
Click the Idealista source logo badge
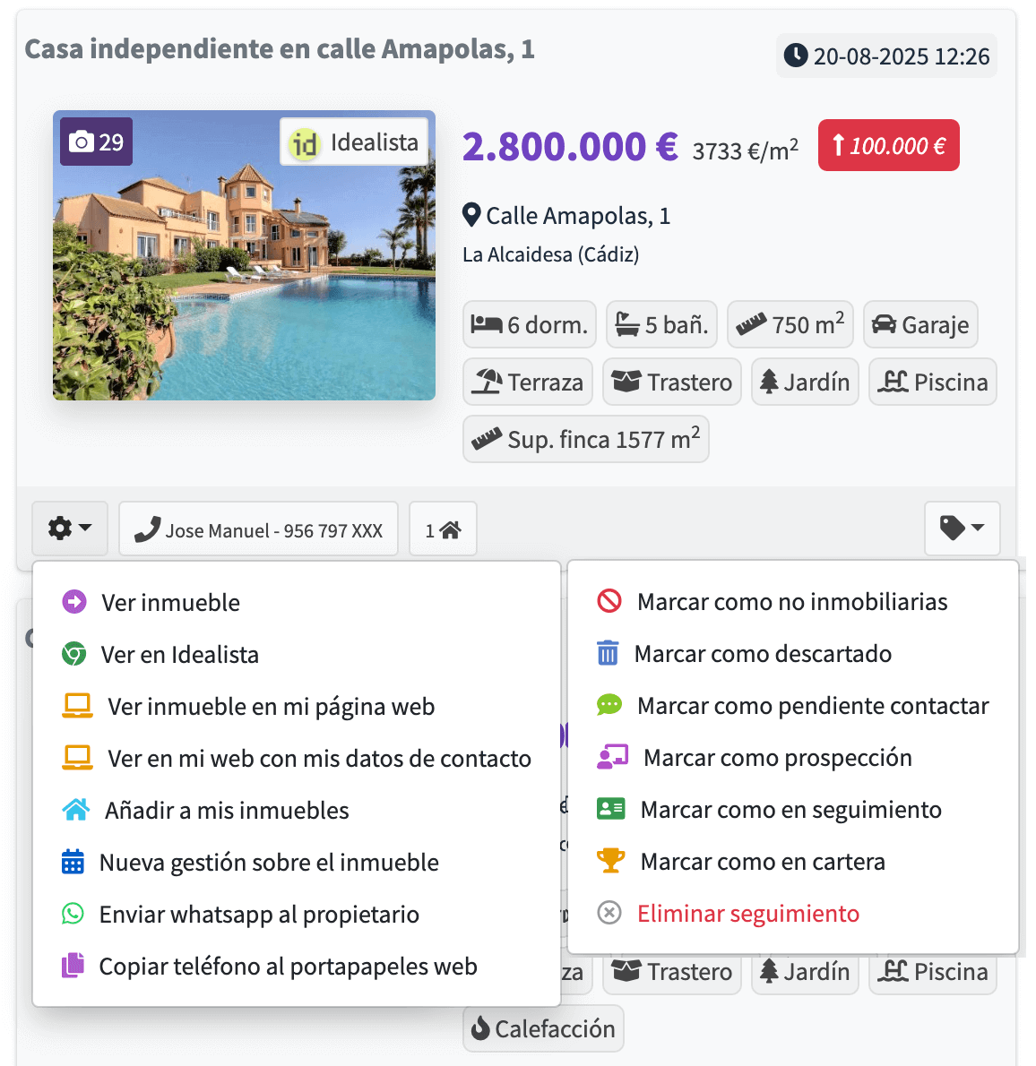tap(354, 142)
